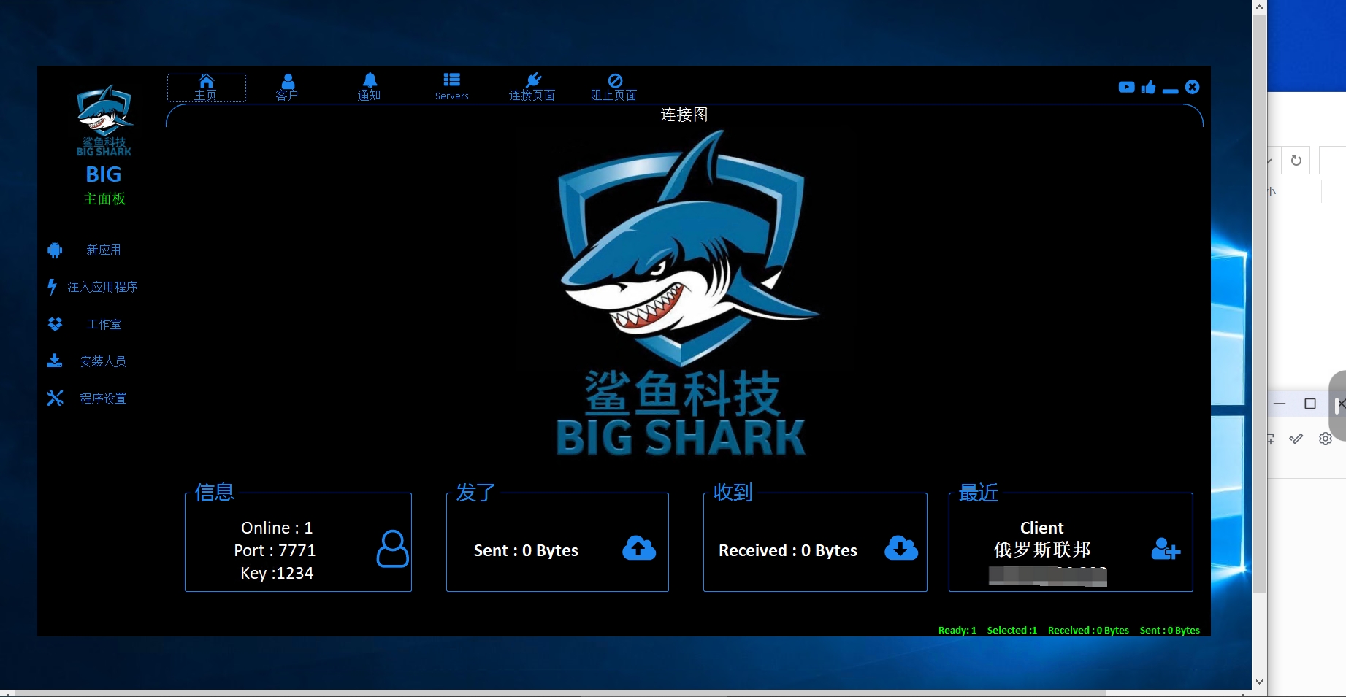
Task: Open 新应用 in the sidebar
Action: [x=104, y=250]
